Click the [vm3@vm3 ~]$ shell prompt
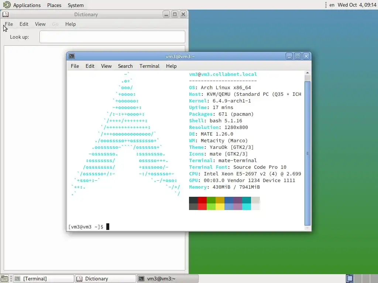378x283 pixels. (x=86, y=227)
